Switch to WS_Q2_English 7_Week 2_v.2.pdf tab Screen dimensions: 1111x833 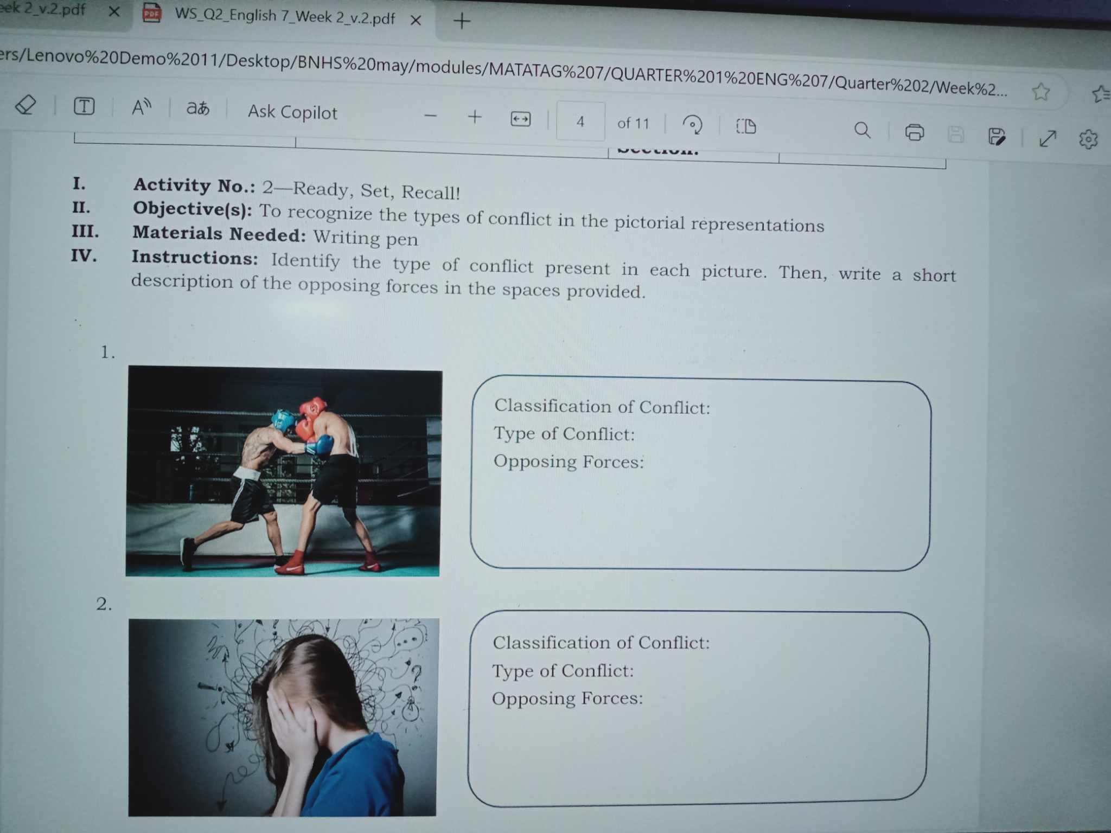coord(284,16)
